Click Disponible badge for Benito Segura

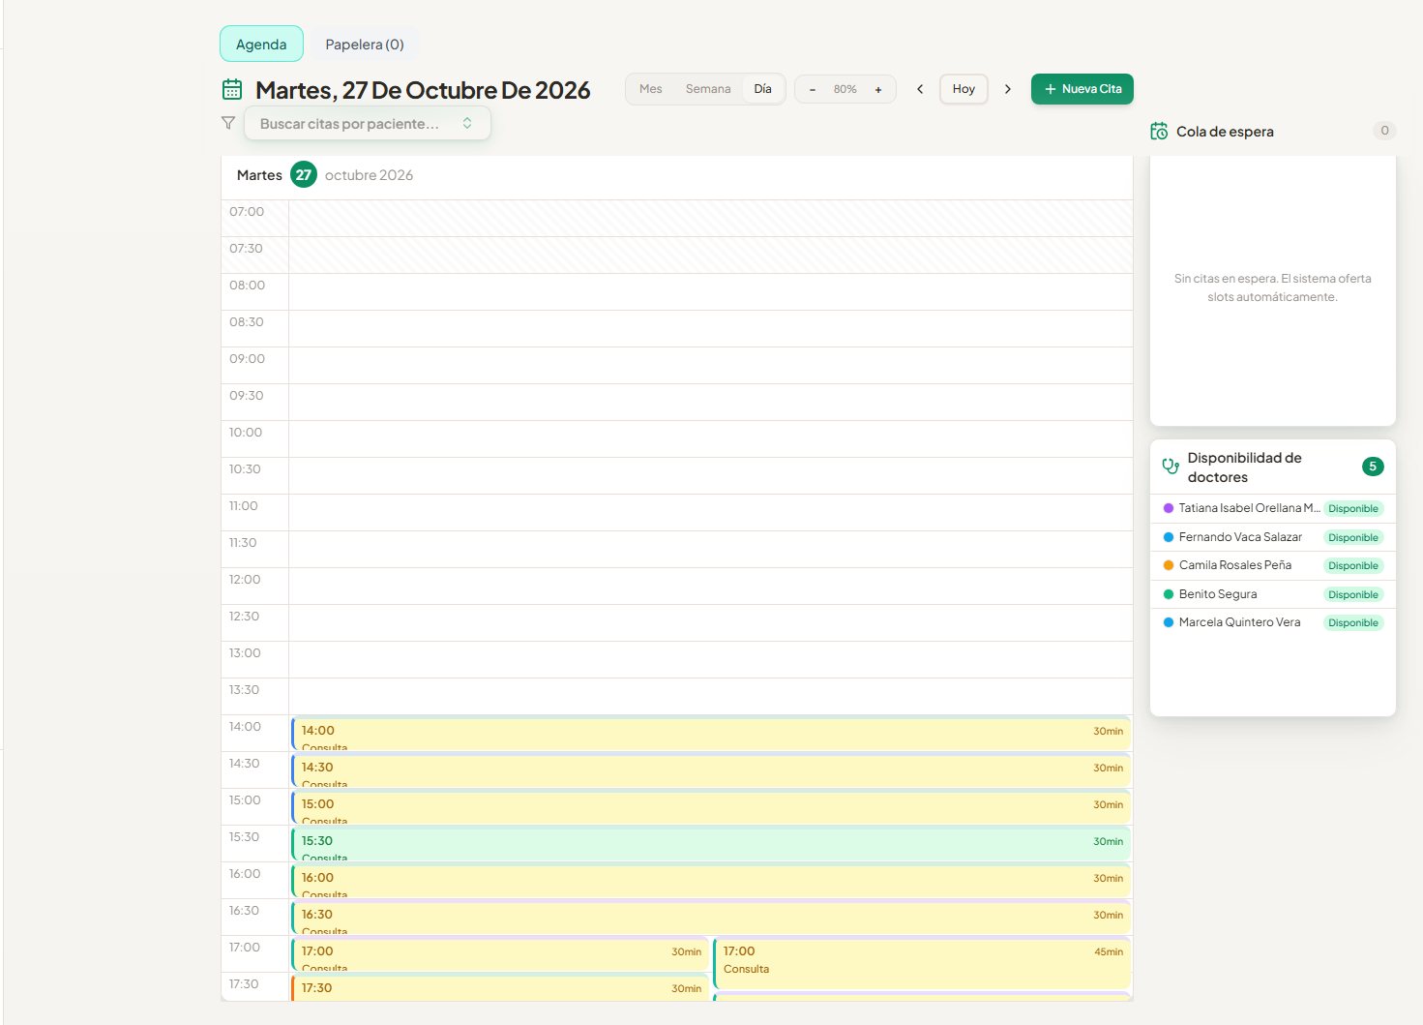point(1353,594)
